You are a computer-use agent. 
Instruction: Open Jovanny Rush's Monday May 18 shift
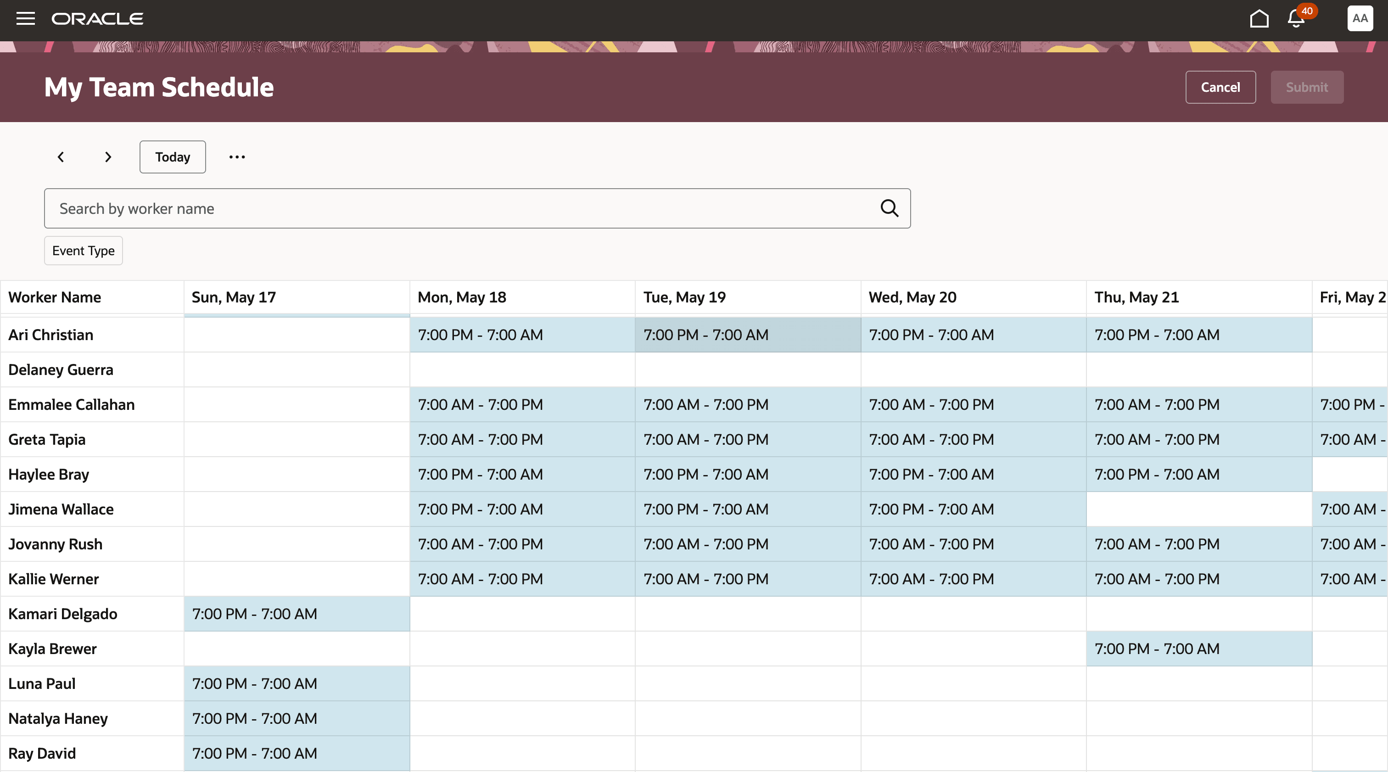pos(522,544)
